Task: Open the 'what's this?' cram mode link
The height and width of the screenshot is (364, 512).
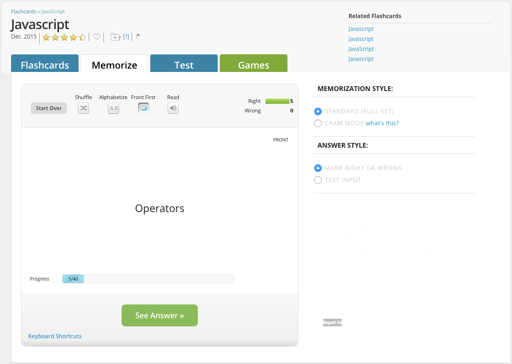Action: [x=382, y=123]
